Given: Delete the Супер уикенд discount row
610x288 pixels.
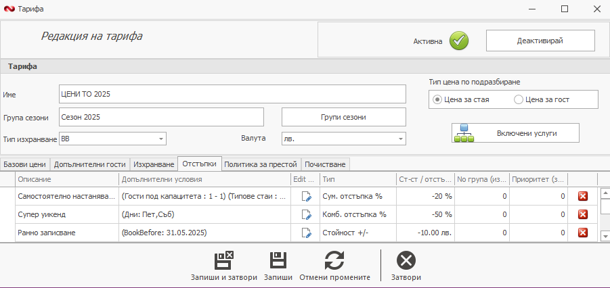Looking at the screenshot, I should (x=582, y=214).
